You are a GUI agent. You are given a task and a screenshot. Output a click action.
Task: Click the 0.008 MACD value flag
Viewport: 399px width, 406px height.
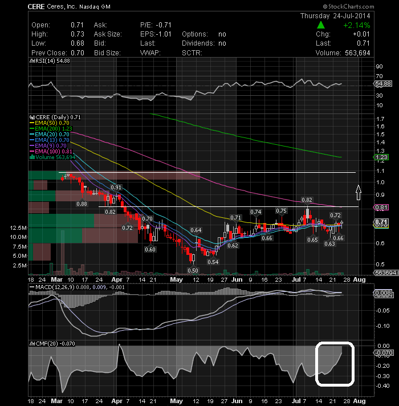pyautogui.click(x=382, y=293)
